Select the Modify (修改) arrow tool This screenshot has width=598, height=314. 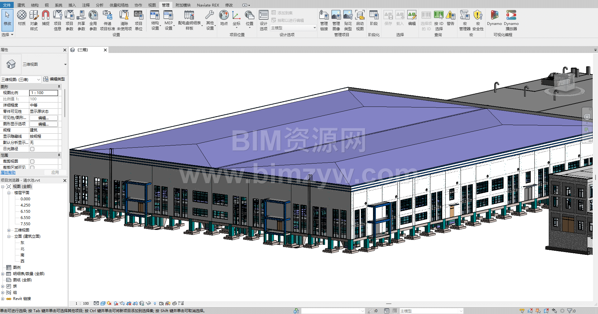click(x=7, y=20)
